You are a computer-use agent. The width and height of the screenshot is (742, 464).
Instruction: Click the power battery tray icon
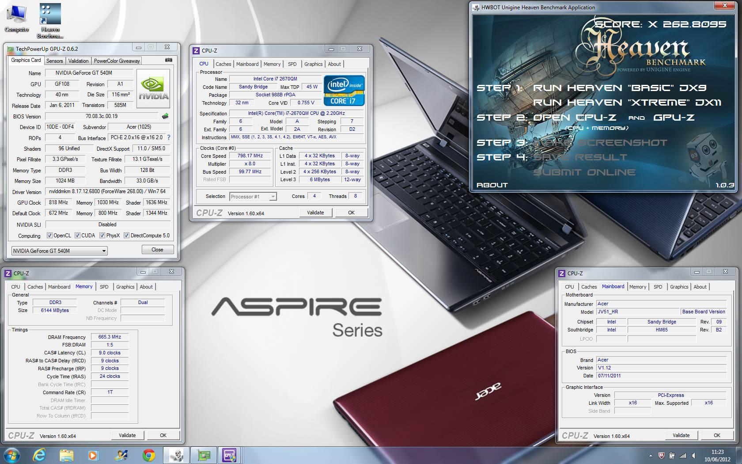[x=672, y=456]
